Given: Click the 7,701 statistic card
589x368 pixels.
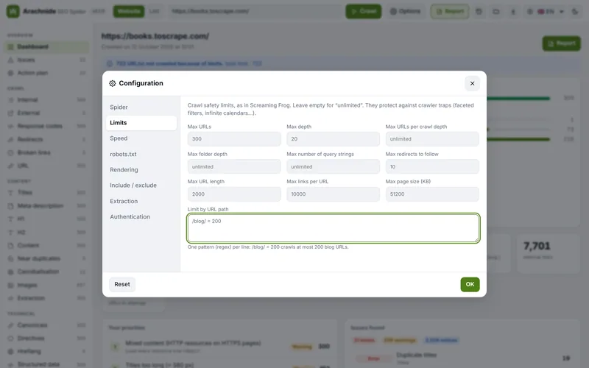Looking at the screenshot, I should click(548, 253).
